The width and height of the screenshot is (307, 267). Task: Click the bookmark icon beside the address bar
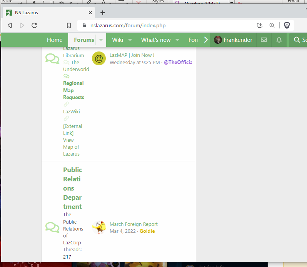click(x=69, y=26)
